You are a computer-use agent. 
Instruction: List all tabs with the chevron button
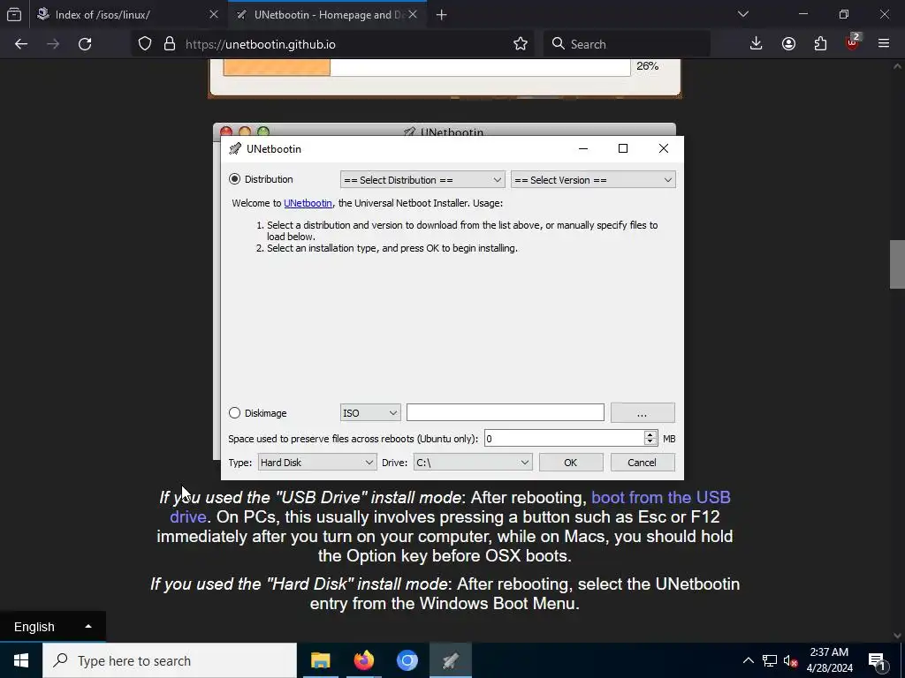tap(743, 14)
